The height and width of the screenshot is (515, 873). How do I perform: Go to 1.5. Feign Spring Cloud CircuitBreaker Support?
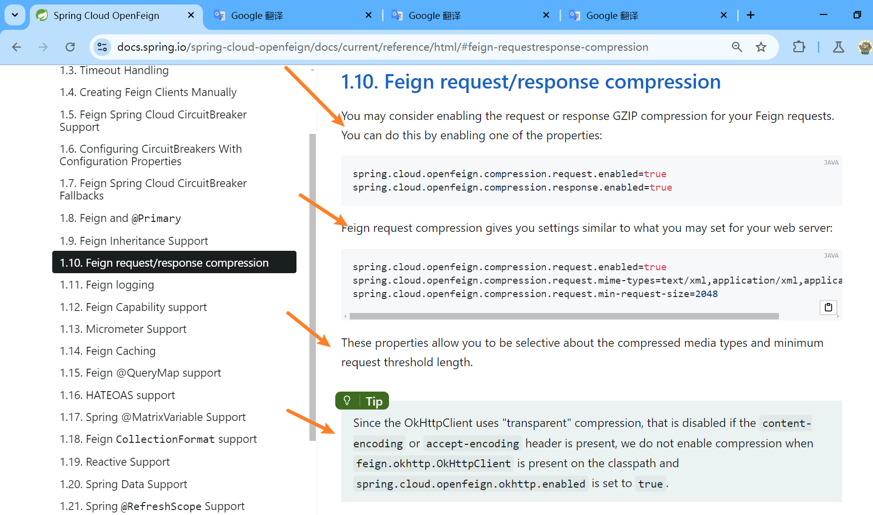[153, 120]
